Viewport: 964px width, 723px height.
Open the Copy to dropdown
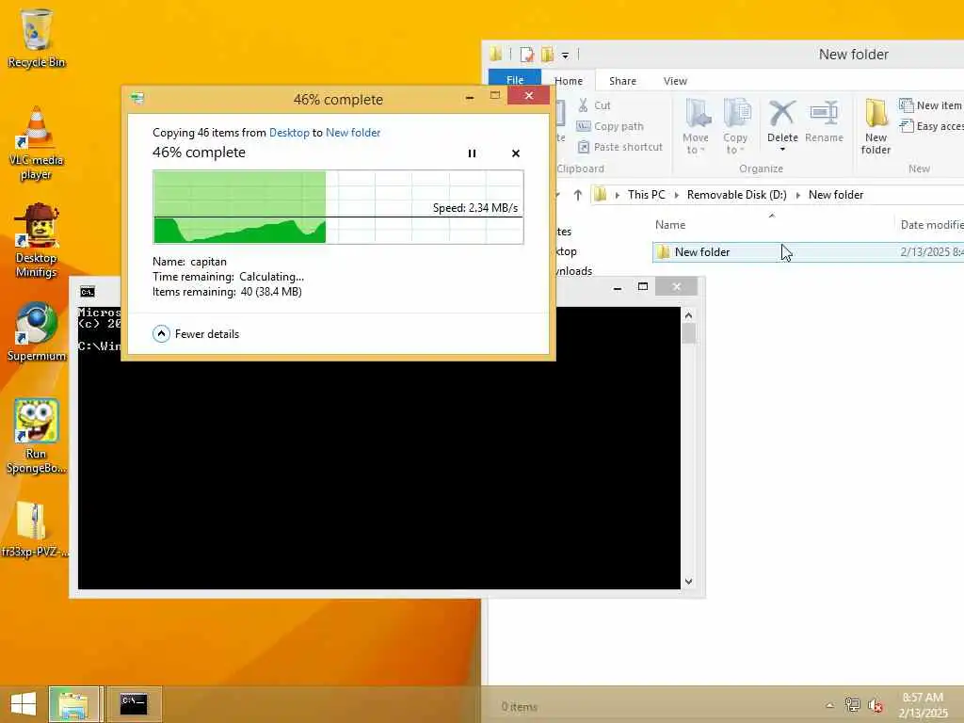(x=735, y=126)
